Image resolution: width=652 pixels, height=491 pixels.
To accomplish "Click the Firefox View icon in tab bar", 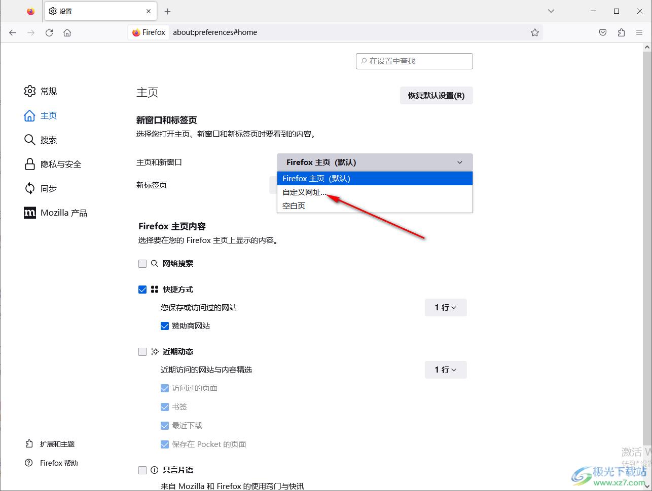I will [31, 11].
